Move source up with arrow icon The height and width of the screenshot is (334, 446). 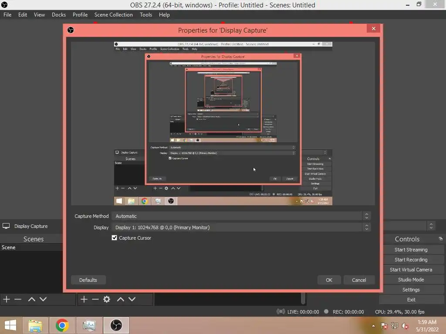coord(121,299)
